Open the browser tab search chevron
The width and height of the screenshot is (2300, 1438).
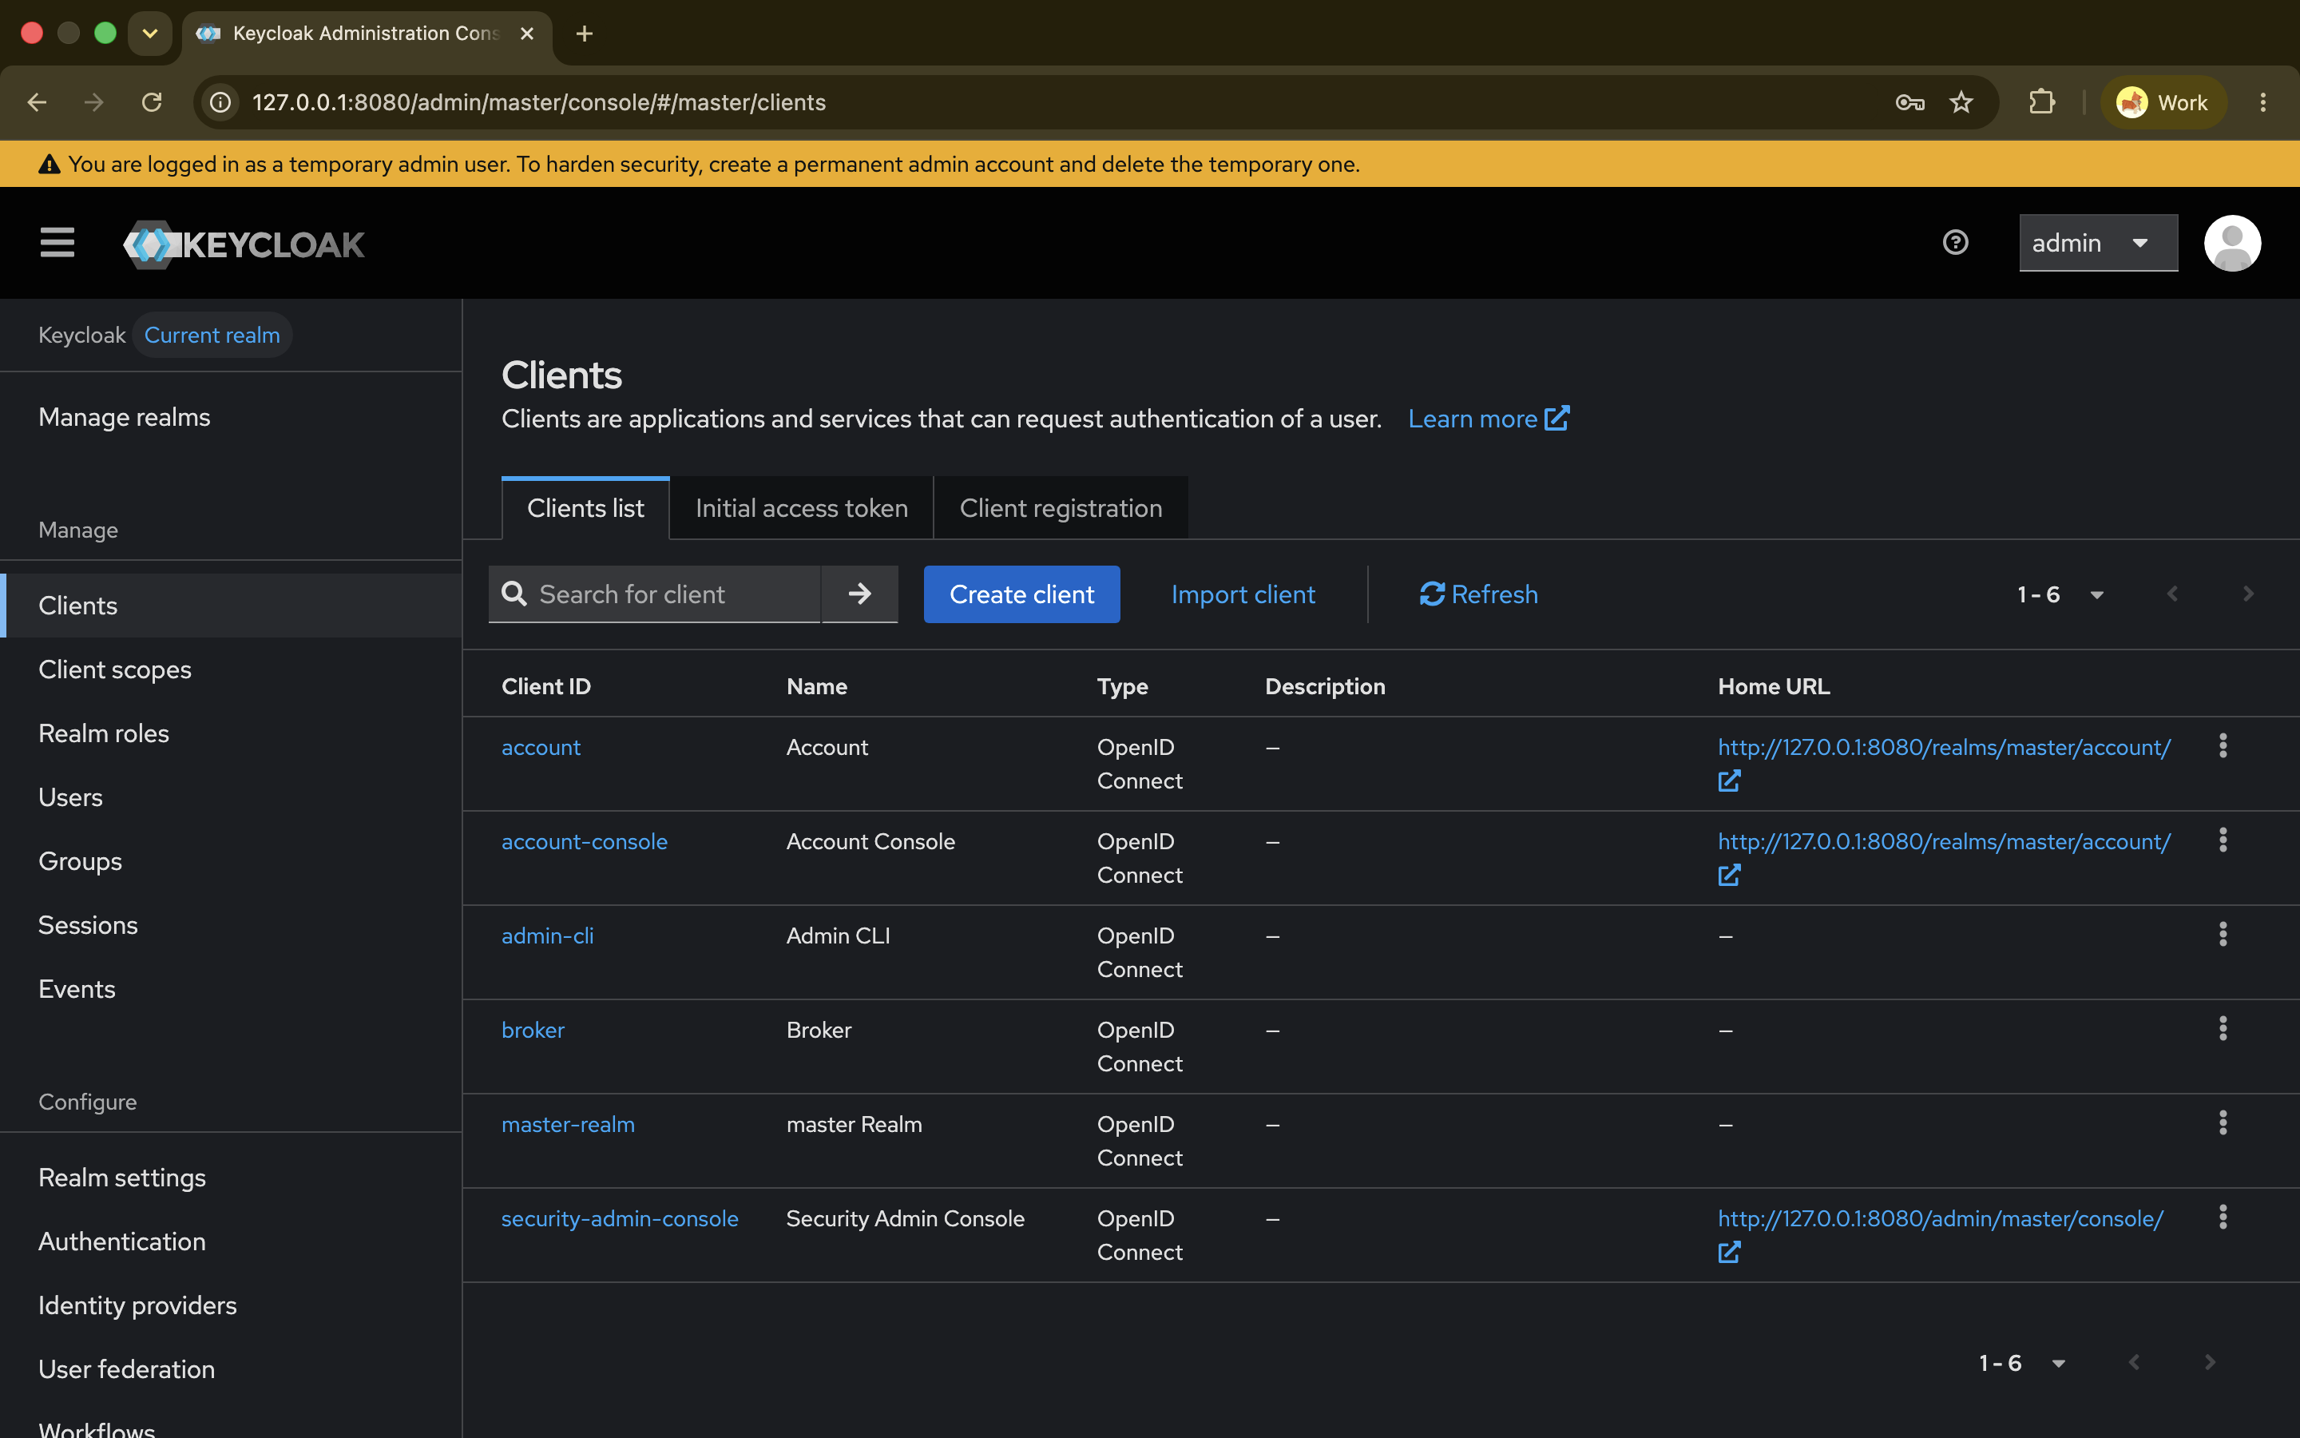(x=150, y=34)
